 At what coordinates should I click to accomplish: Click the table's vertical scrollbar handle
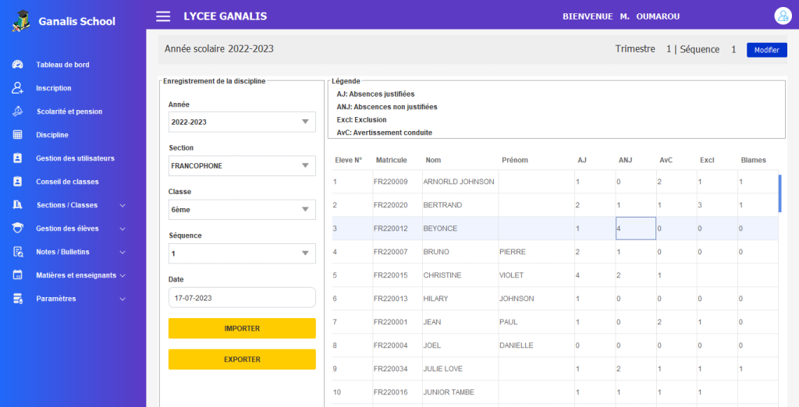pyautogui.click(x=780, y=193)
